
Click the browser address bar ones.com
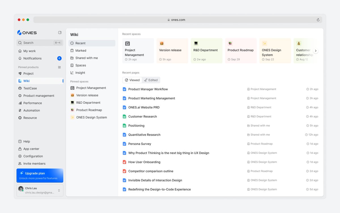click(x=178, y=20)
